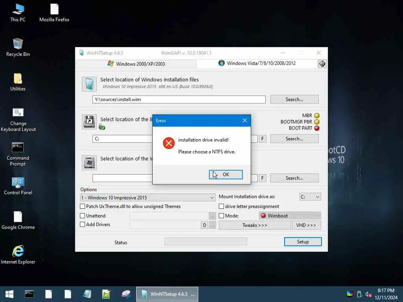Open the Recycle Bin icon

click(18, 48)
